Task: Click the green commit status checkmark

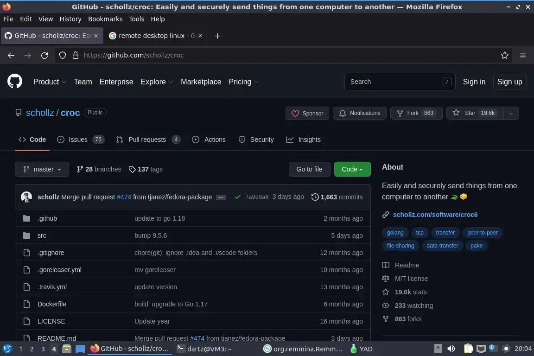Action: pyautogui.click(x=238, y=197)
